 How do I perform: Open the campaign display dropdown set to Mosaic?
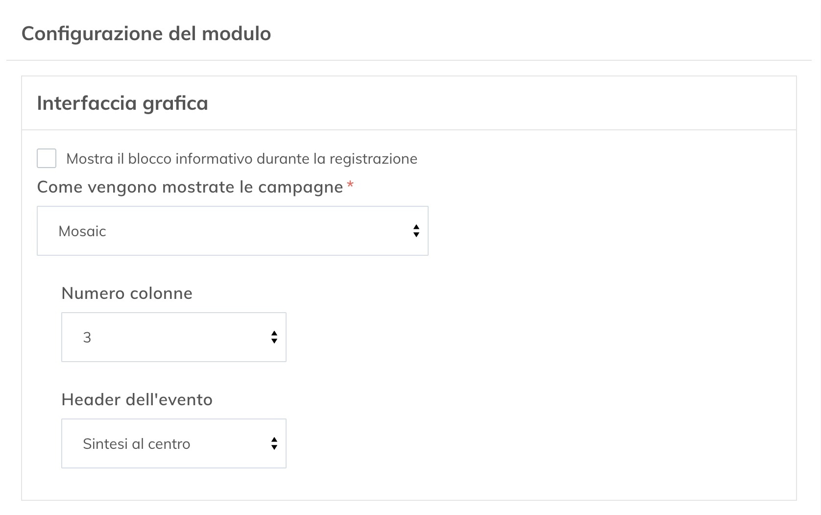[232, 231]
